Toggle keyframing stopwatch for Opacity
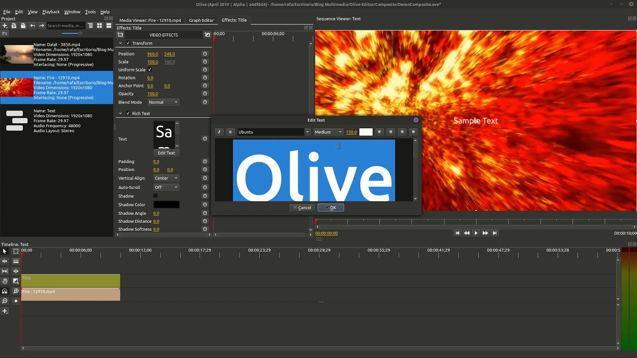The width and height of the screenshot is (637, 358). coord(205,93)
